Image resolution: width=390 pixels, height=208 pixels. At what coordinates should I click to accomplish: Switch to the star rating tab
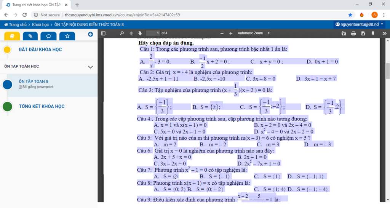point(67,36)
